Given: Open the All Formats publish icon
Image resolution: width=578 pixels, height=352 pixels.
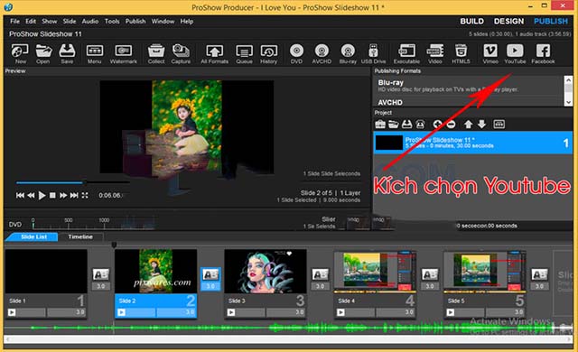Looking at the screenshot, I should point(215,54).
